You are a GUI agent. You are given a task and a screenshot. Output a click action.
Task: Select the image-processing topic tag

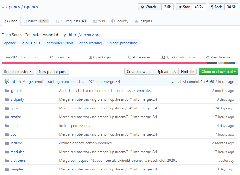coord(123,43)
